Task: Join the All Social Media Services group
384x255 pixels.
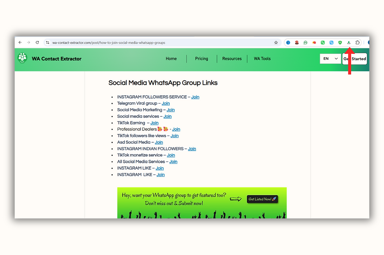Action: pos(173,162)
